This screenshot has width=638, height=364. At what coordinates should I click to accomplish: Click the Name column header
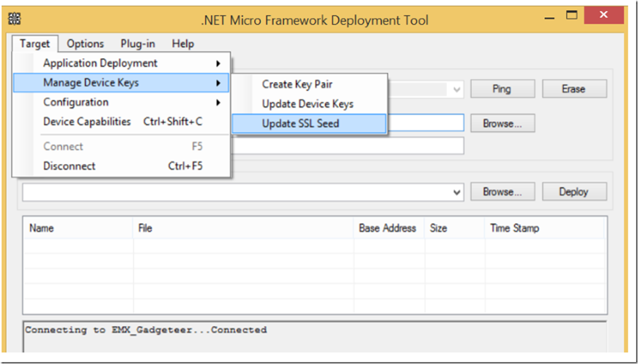point(78,228)
